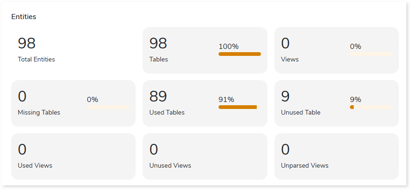The image size is (411, 190).
Task: Click the 0% label for Missing Tables
Action: (92, 100)
